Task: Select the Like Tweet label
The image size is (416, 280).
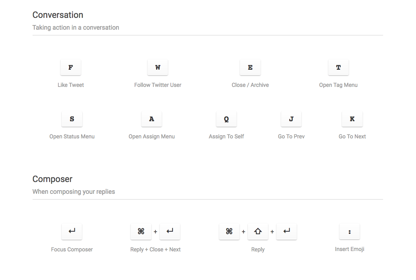Action: tap(71, 85)
